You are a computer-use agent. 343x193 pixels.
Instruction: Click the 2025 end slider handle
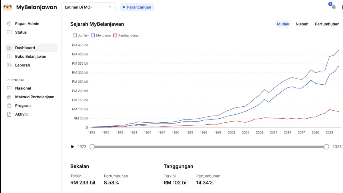(x=327, y=147)
